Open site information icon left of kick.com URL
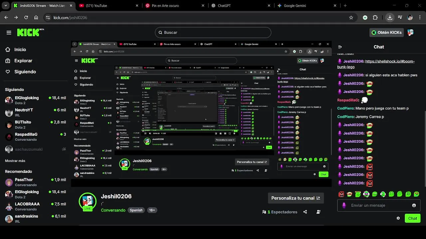Image resolution: width=426 pixels, height=239 pixels. coord(48,18)
